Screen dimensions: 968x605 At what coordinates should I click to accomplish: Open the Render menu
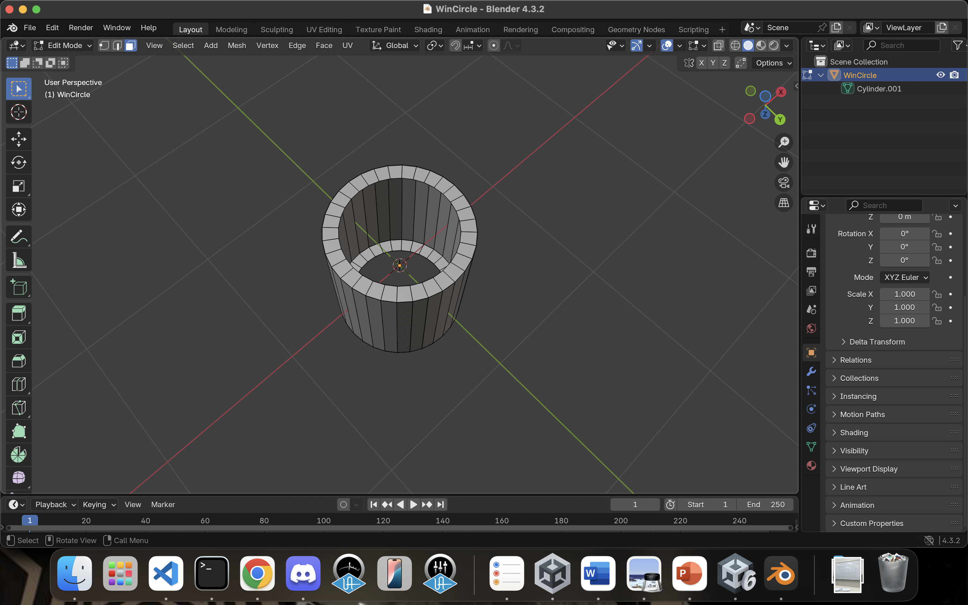(80, 28)
